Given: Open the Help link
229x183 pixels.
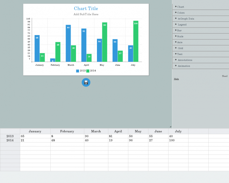Looking at the screenshot, I should 176,79.
